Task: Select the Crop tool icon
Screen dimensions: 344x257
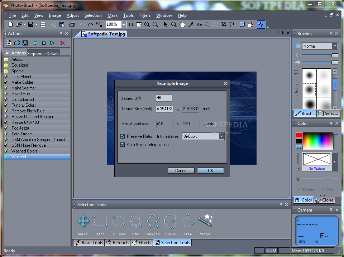Action: point(224,24)
